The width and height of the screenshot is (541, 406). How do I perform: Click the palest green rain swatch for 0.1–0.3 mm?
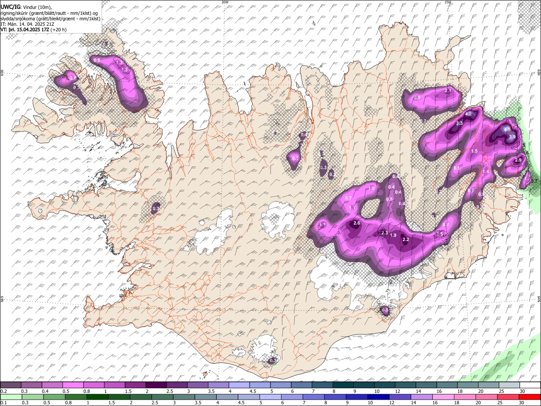click(11, 397)
